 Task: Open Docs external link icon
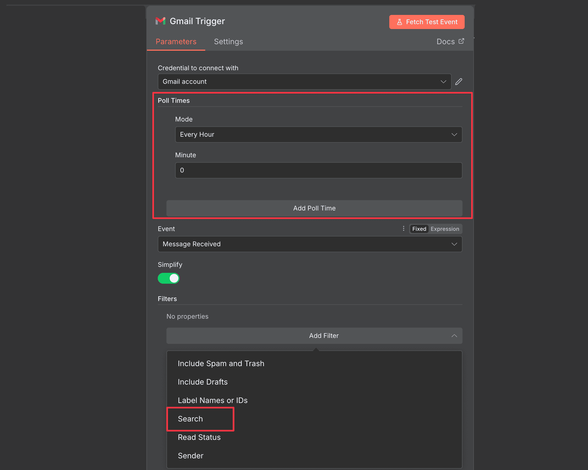coord(461,41)
